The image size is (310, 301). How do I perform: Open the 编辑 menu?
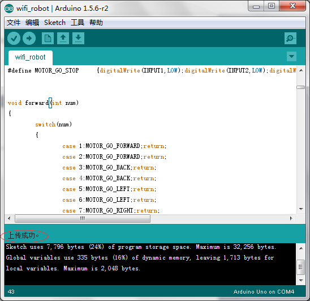point(32,23)
